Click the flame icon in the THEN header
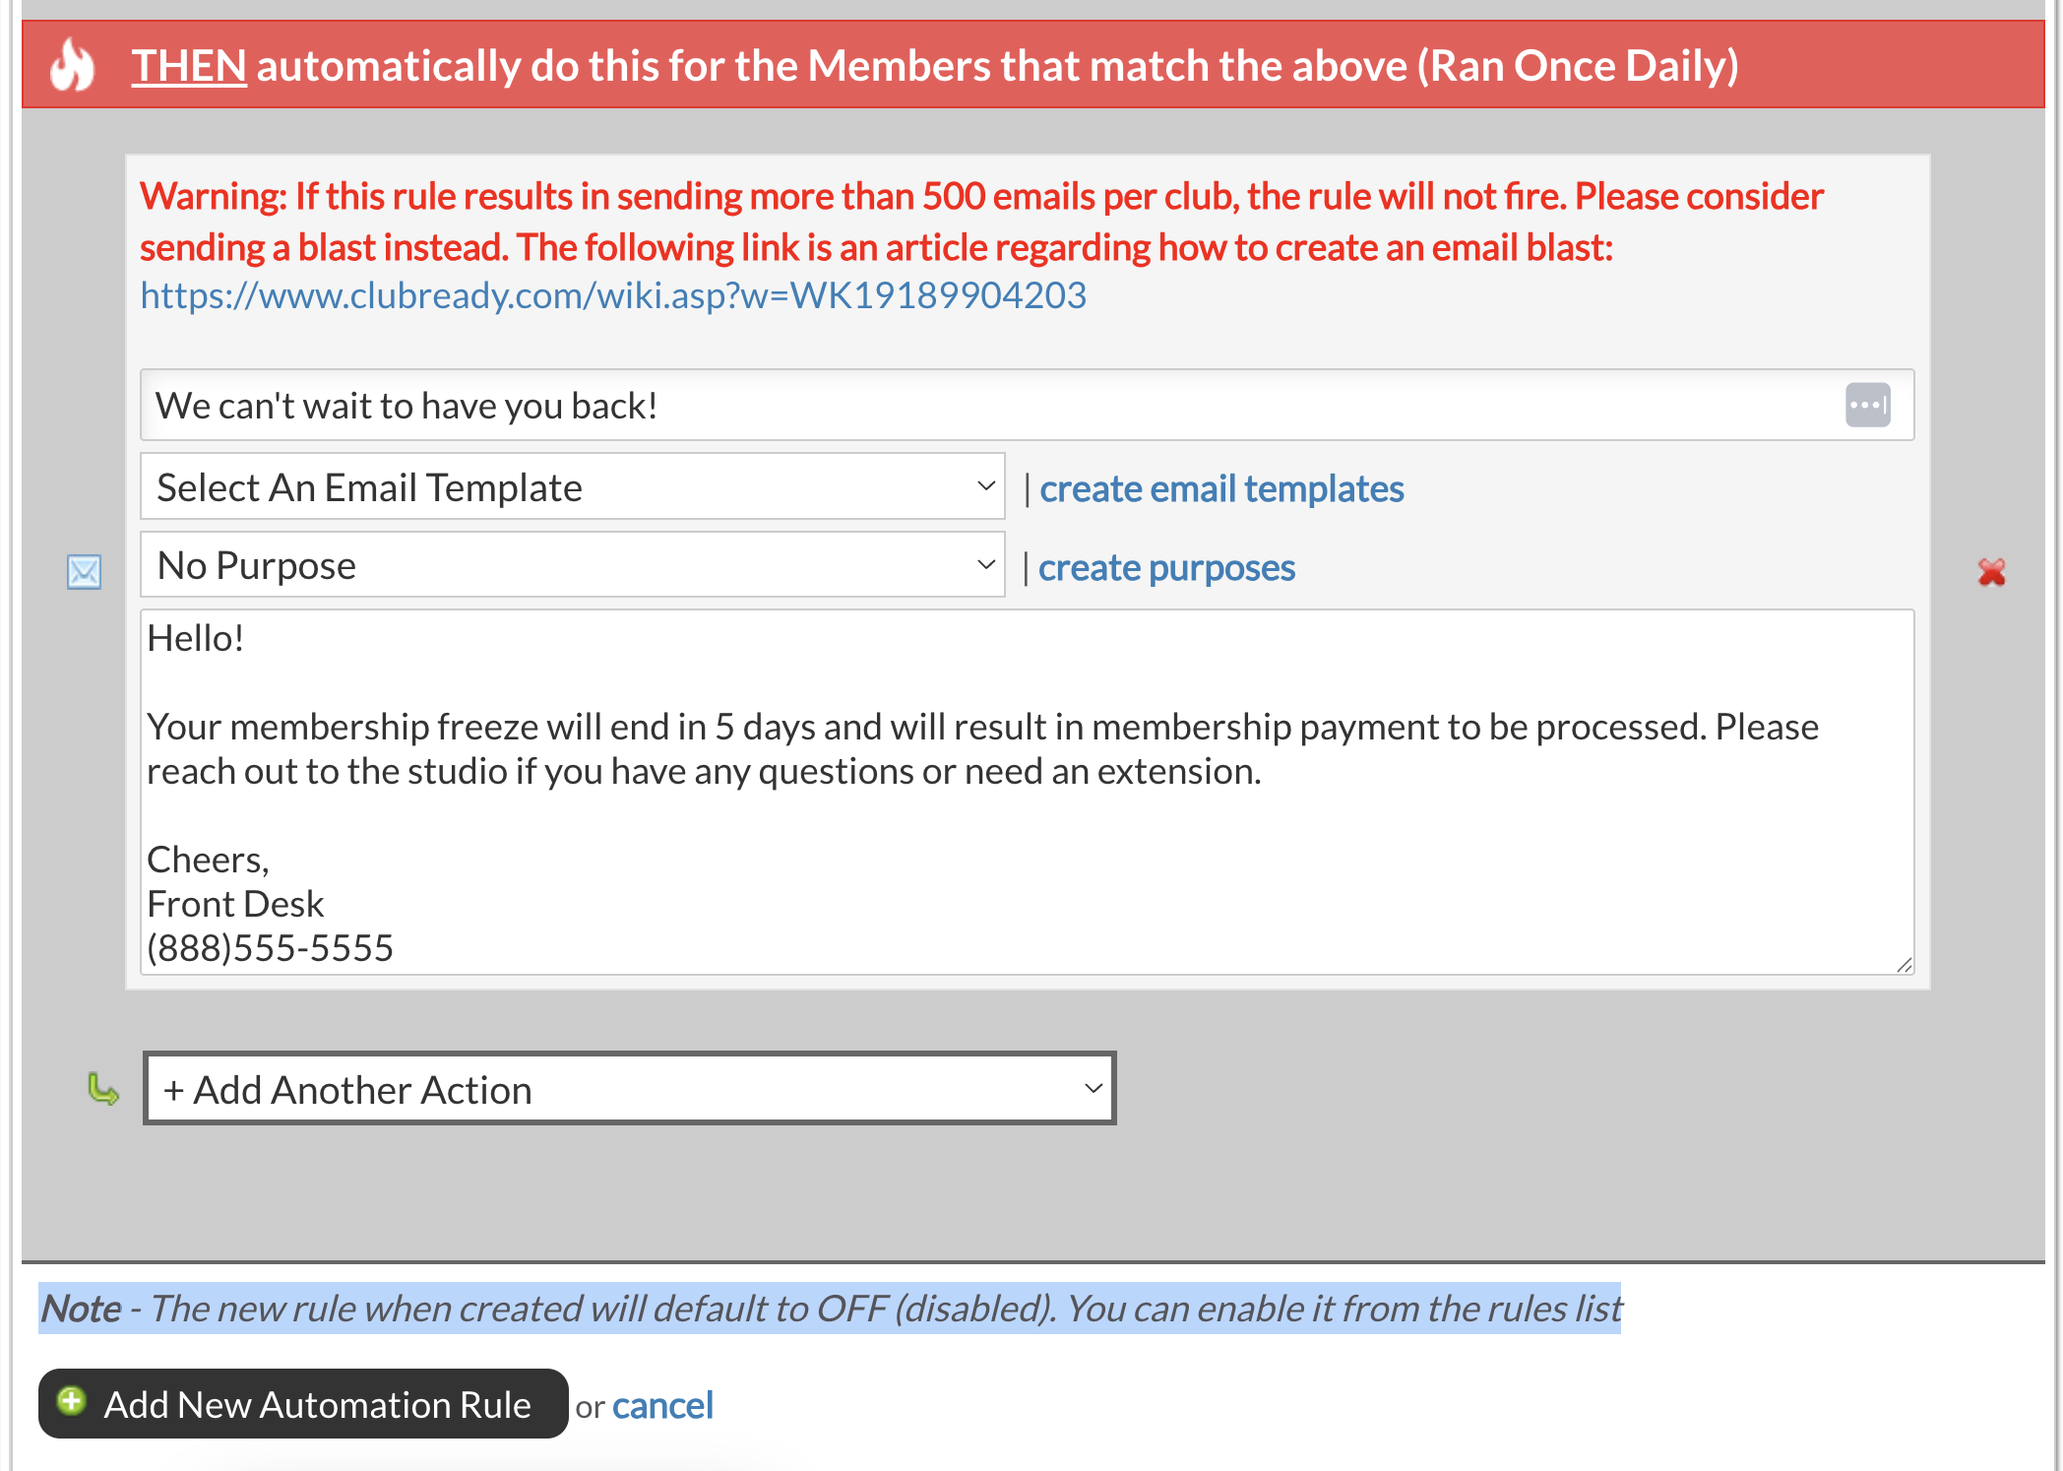The image size is (2063, 1471). tap(73, 65)
